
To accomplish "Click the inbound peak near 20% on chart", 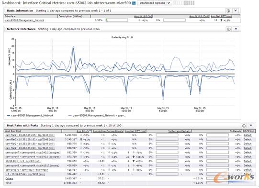I will (73, 47).
